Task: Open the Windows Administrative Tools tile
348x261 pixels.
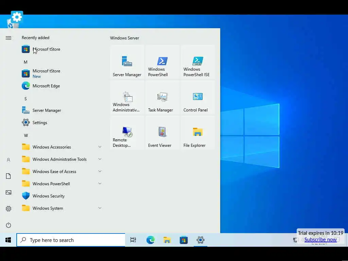Action: point(127,98)
